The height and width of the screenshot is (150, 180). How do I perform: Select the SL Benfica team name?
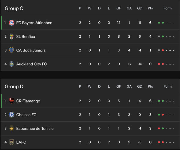(x=25, y=37)
